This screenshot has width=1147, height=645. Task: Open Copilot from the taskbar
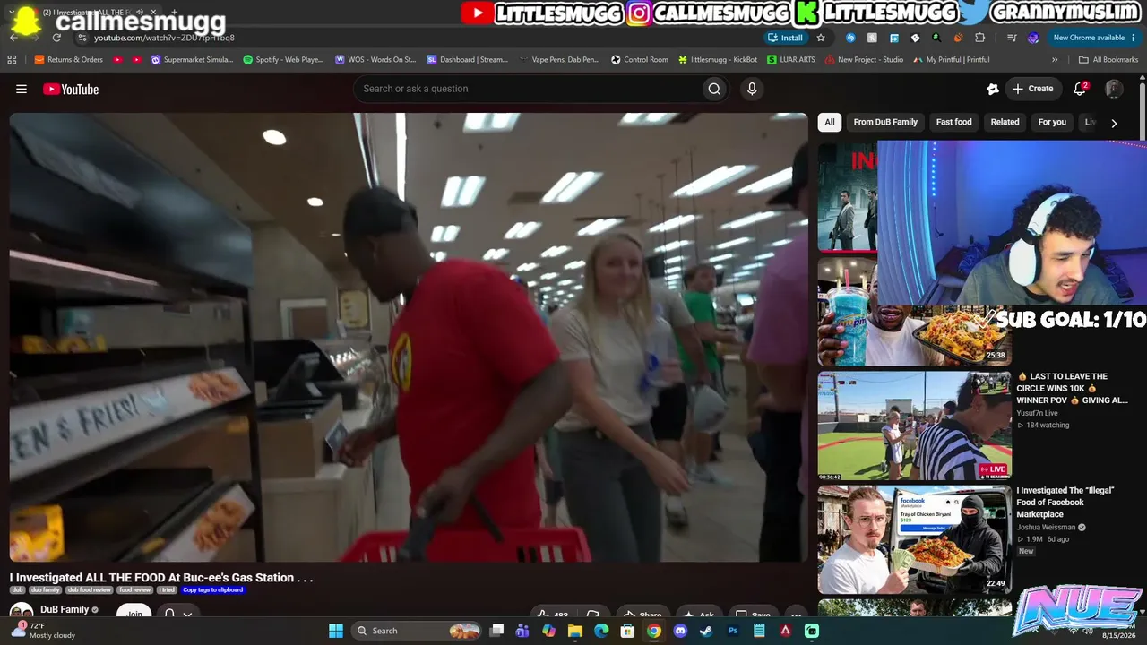click(x=549, y=631)
